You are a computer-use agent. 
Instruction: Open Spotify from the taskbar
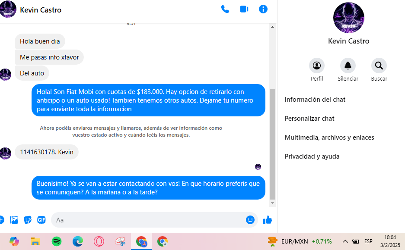(57, 241)
